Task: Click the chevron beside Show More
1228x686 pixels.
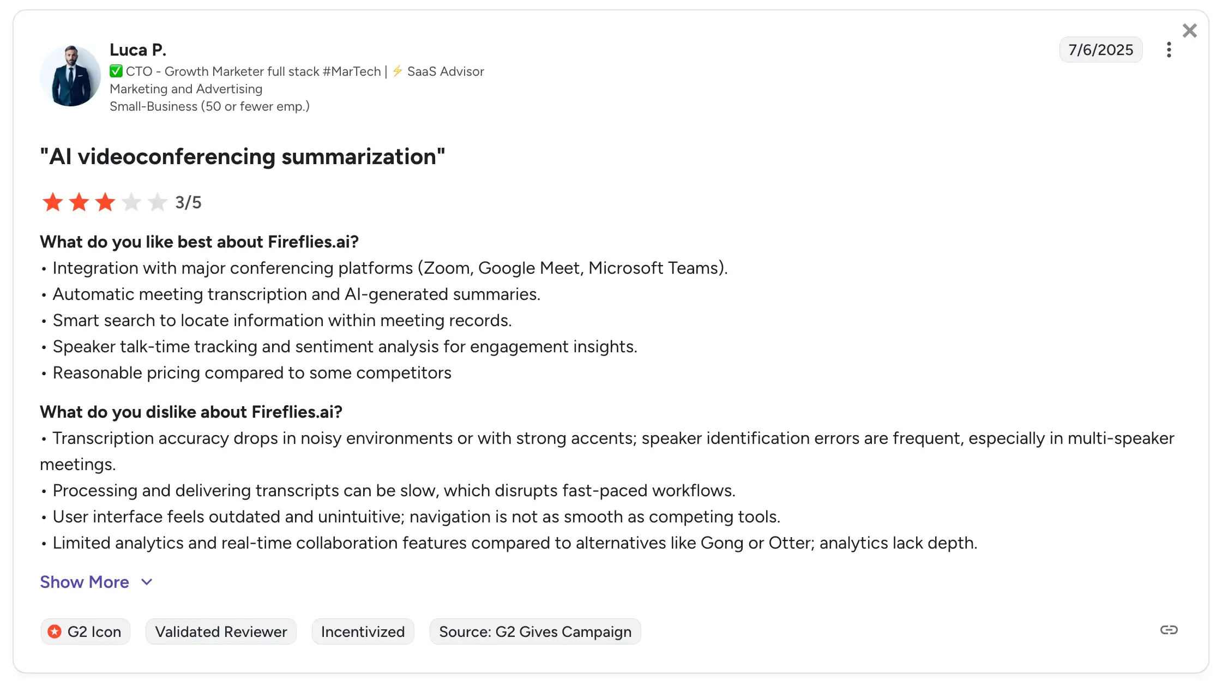Action: point(147,582)
